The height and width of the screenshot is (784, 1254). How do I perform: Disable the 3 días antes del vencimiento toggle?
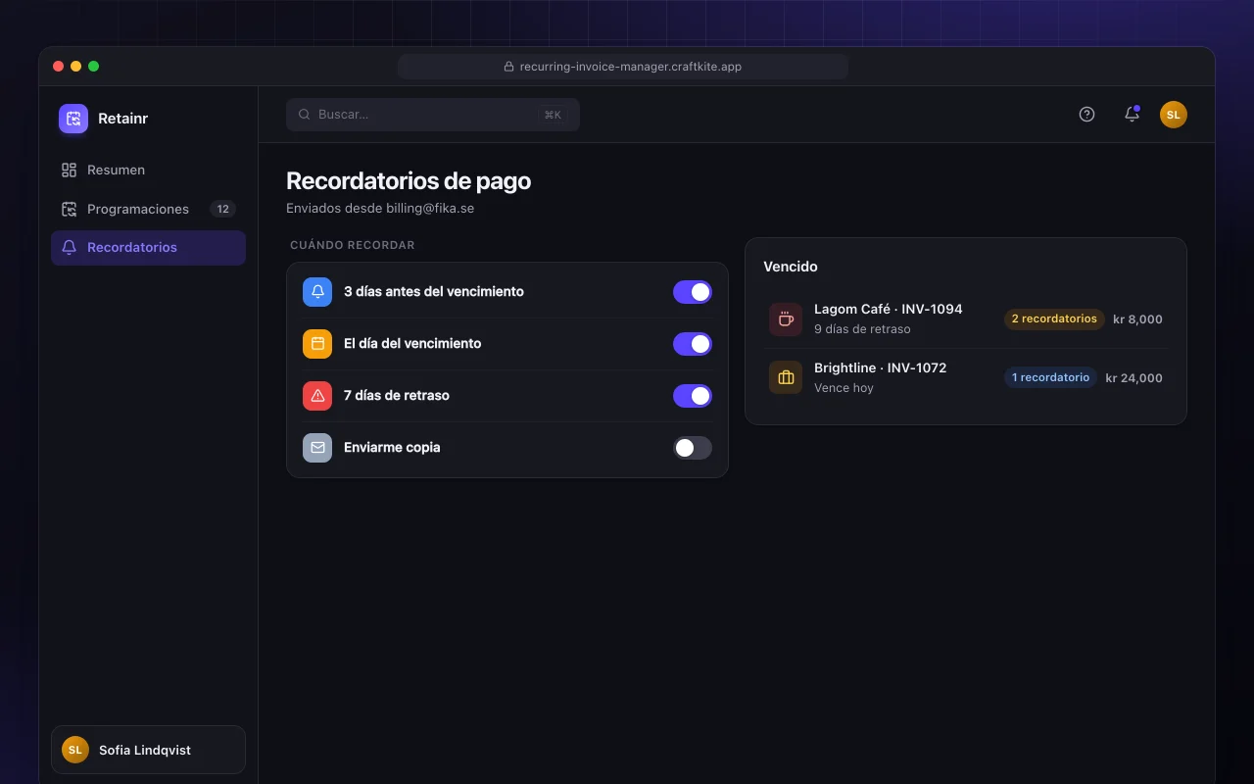693,292
